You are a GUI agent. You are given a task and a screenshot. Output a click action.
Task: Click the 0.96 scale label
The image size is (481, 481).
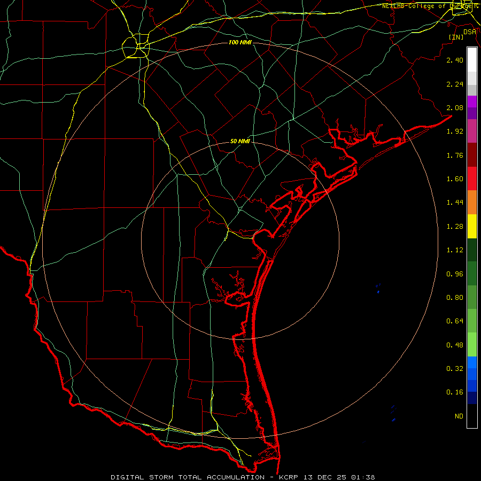pyautogui.click(x=455, y=274)
